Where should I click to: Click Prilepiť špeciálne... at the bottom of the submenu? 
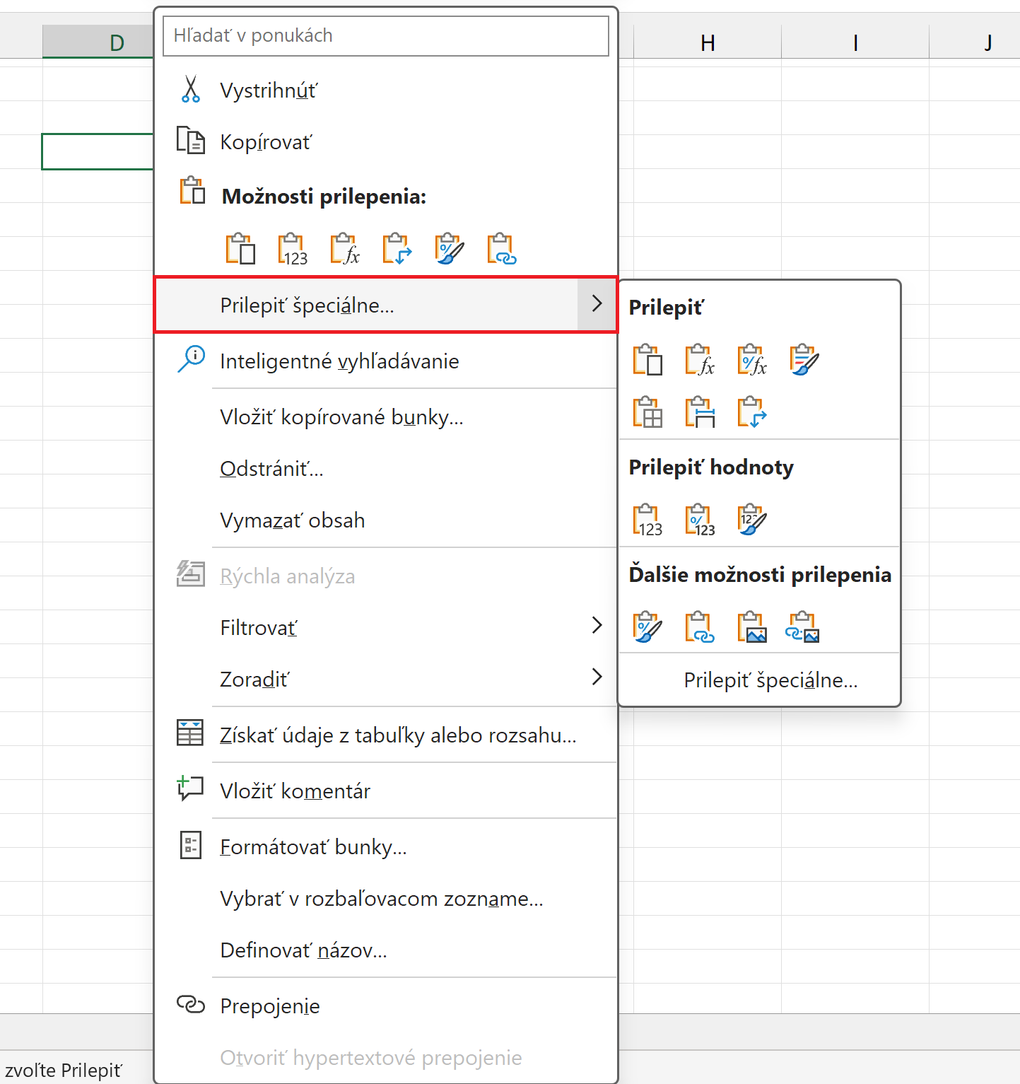(x=759, y=680)
